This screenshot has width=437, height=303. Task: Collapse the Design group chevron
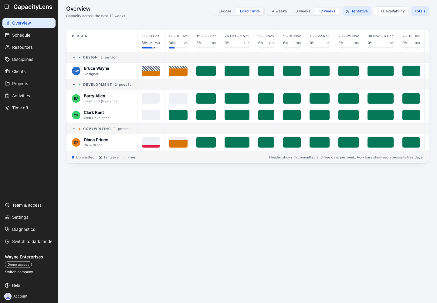click(74, 57)
